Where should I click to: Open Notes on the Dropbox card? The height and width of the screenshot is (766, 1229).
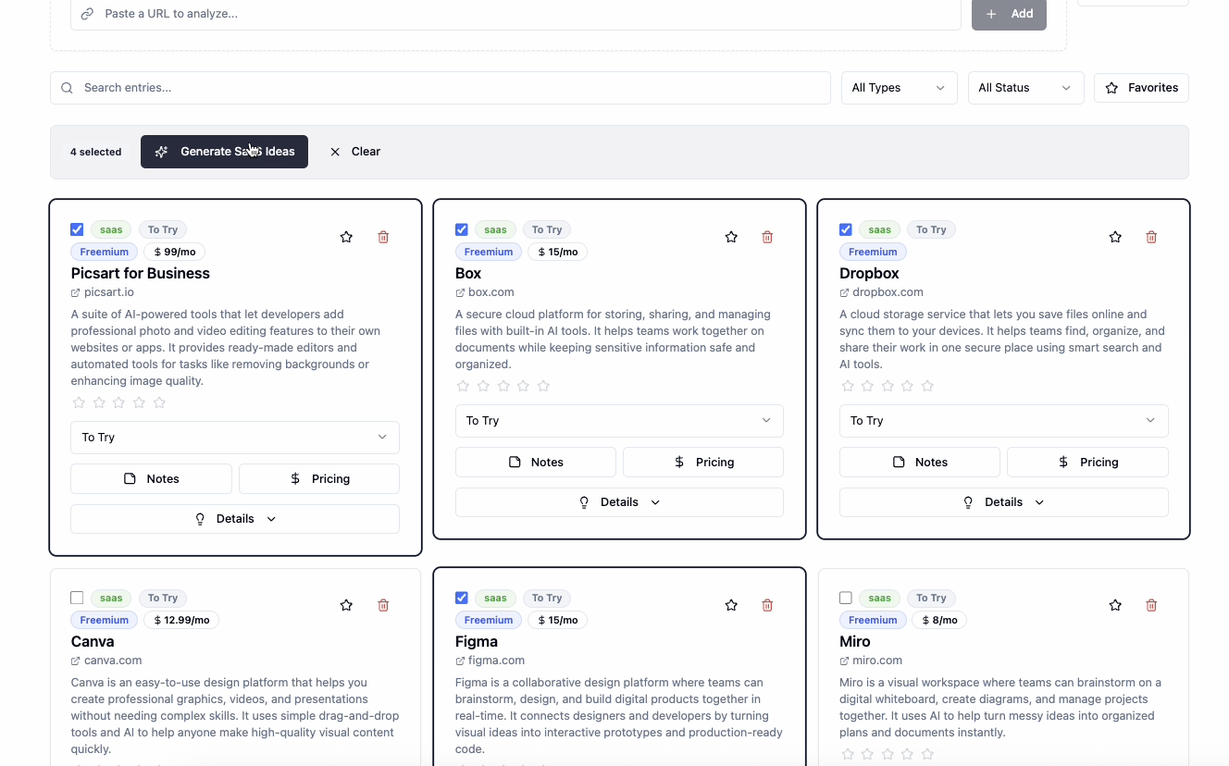(x=920, y=462)
